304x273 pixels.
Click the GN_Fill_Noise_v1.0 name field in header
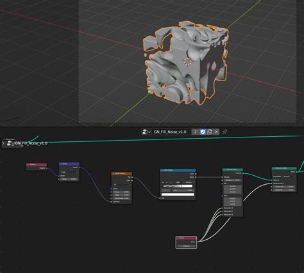coord(171,132)
